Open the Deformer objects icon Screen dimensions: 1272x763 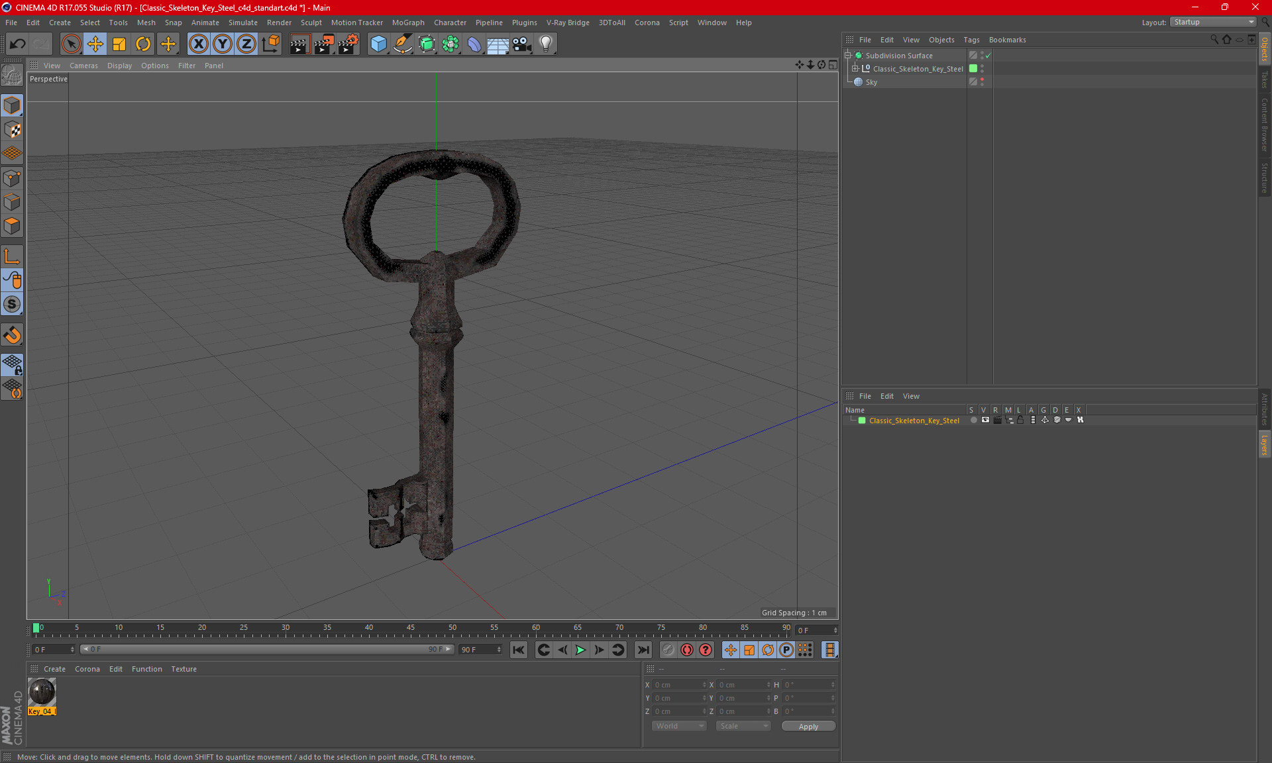(474, 44)
